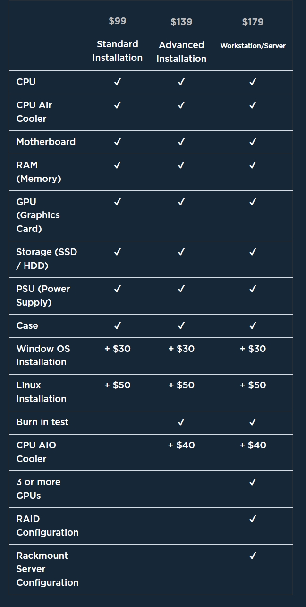The height and width of the screenshot is (607, 306).
Task: Click the Standard Installation Case checkmark
Action: click(118, 326)
